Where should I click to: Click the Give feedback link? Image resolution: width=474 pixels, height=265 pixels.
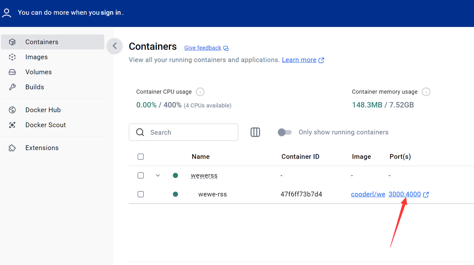click(x=202, y=48)
